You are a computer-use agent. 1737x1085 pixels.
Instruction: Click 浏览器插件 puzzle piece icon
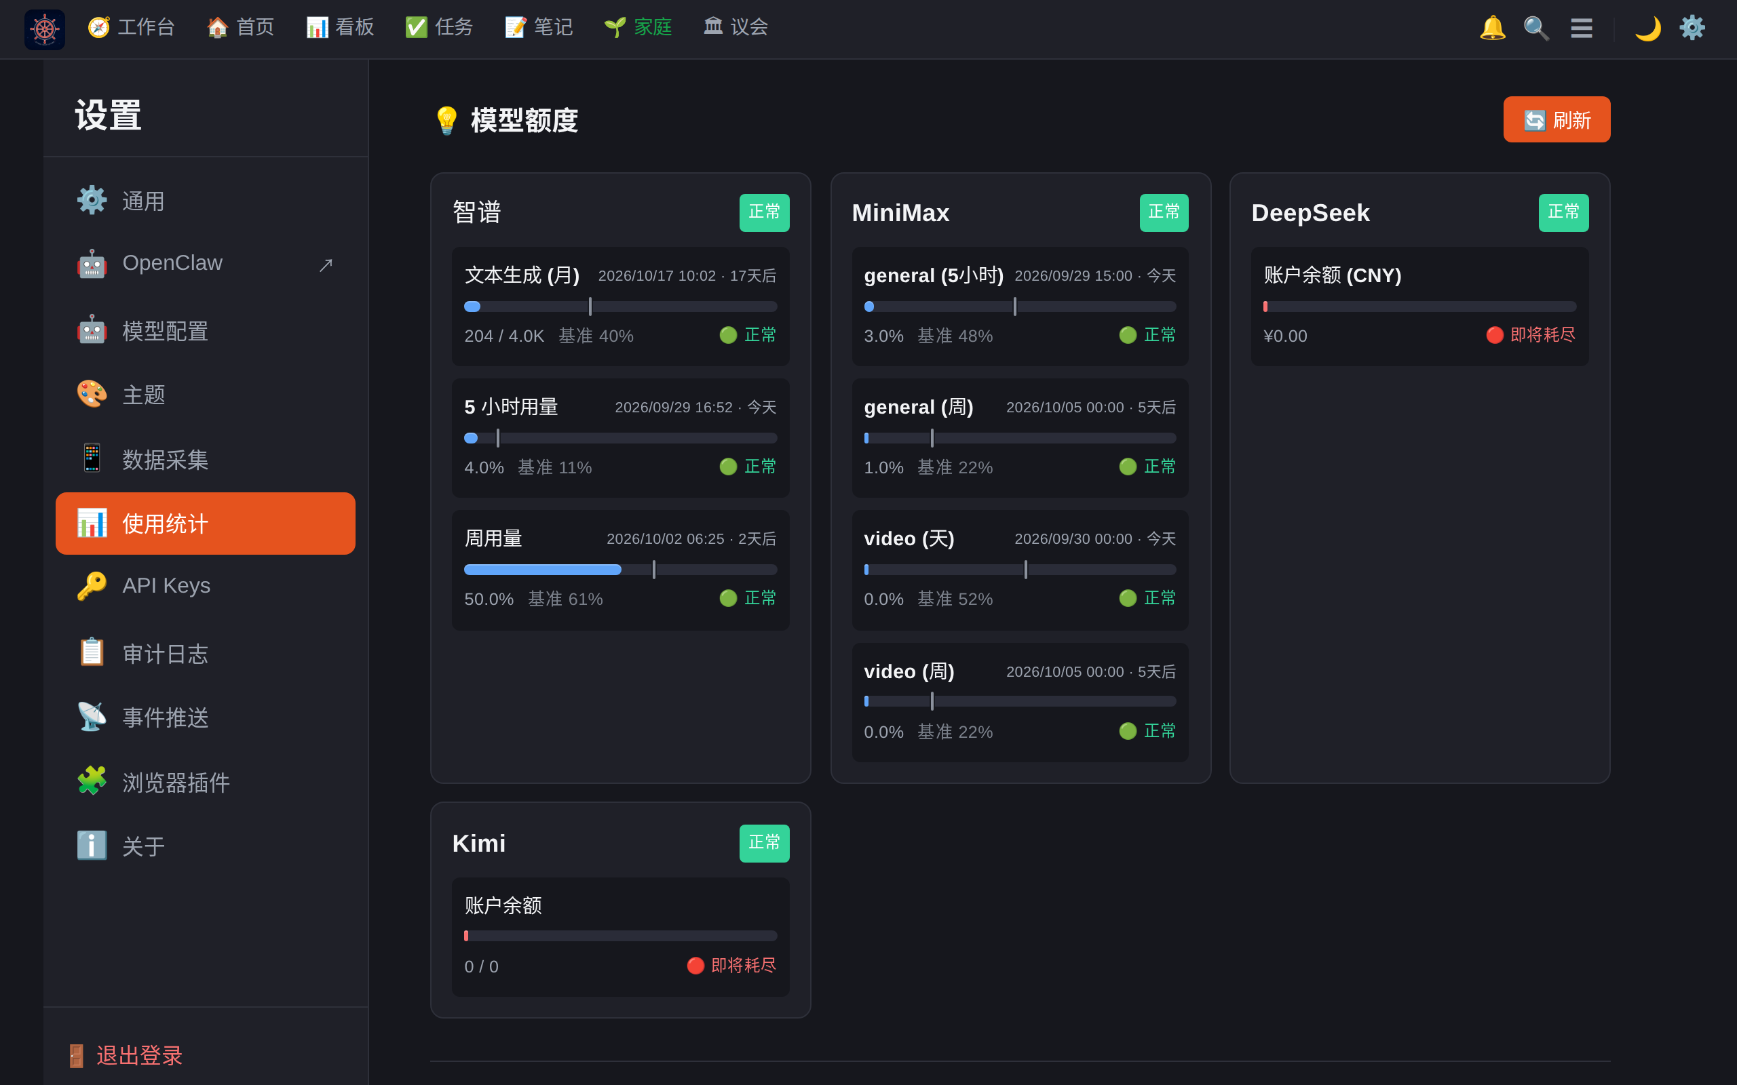pos(92,781)
